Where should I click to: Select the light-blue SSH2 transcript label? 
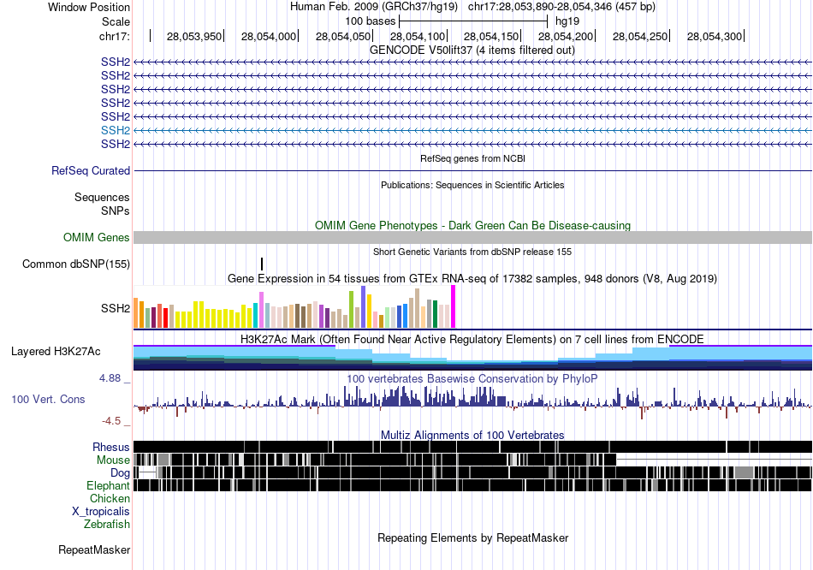coord(116,130)
